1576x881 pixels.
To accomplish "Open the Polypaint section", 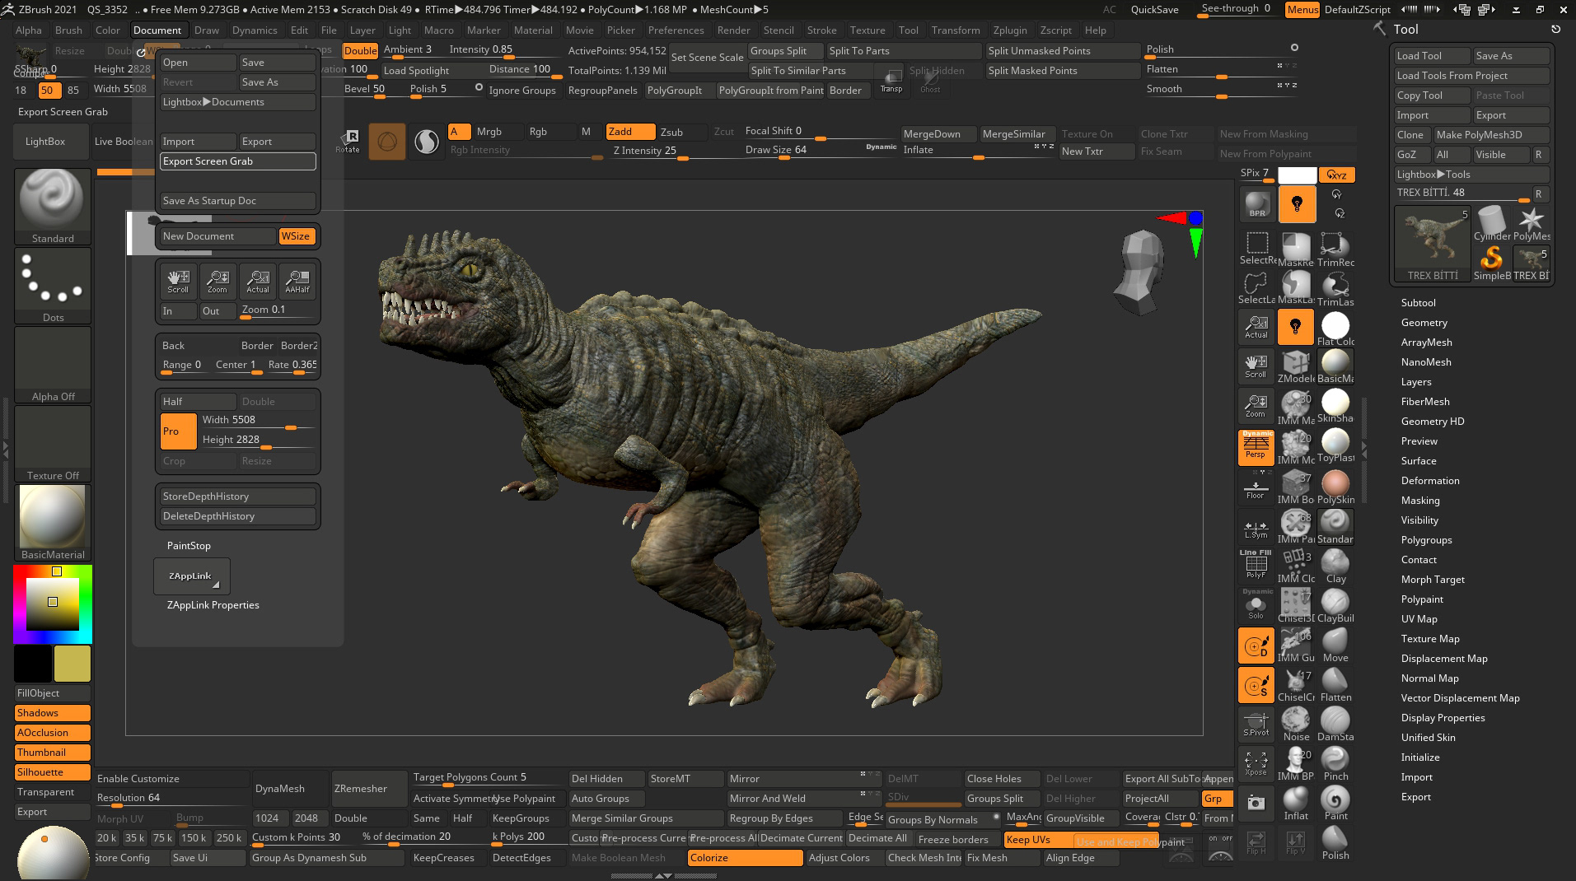I will [1422, 599].
